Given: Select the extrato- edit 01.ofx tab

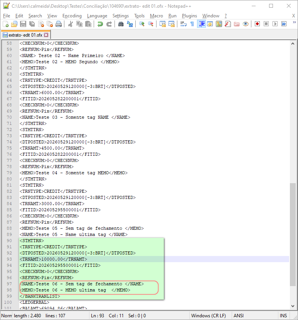Looking at the screenshot, I should pos(25,35).
